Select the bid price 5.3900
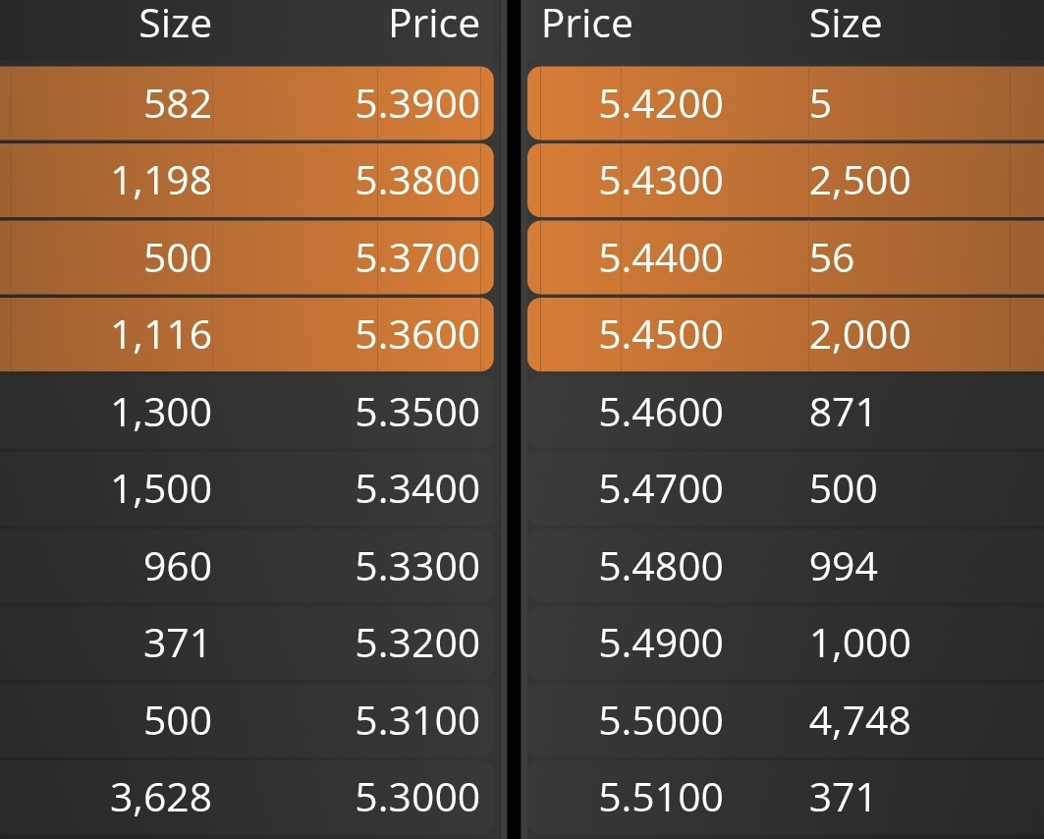1044x839 pixels. (x=417, y=104)
